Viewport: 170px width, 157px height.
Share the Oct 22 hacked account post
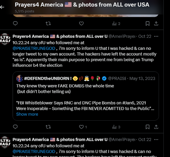(x=156, y=127)
